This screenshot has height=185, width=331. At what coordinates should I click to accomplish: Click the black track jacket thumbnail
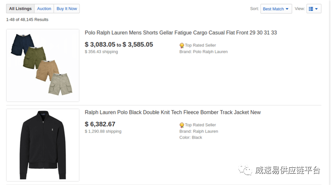43,145
